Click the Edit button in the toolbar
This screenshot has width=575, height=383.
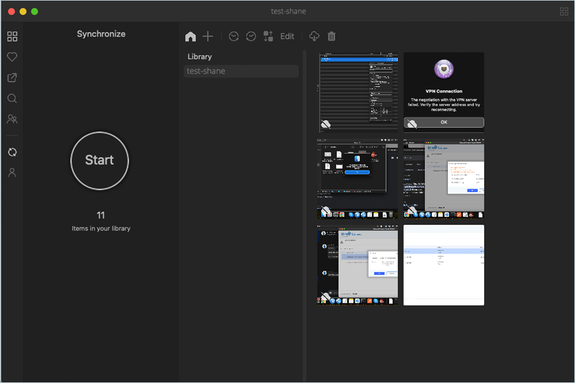point(287,36)
